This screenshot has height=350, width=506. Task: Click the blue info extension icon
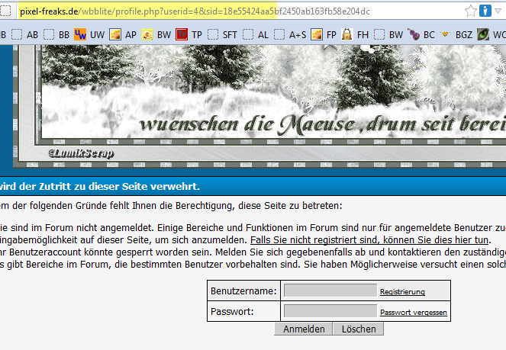pyautogui.click(x=485, y=11)
